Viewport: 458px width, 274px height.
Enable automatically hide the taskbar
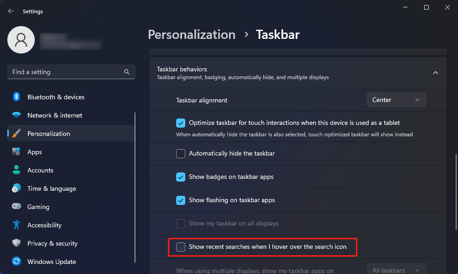click(x=181, y=154)
